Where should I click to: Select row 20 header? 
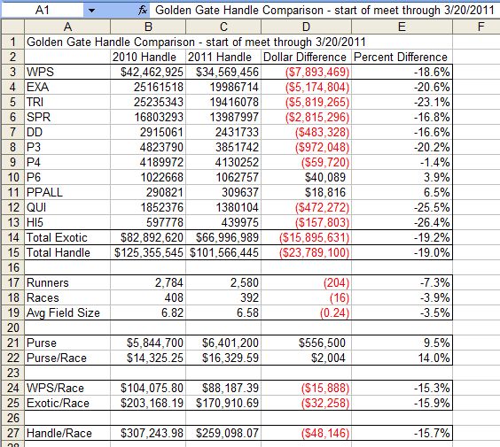(12, 328)
